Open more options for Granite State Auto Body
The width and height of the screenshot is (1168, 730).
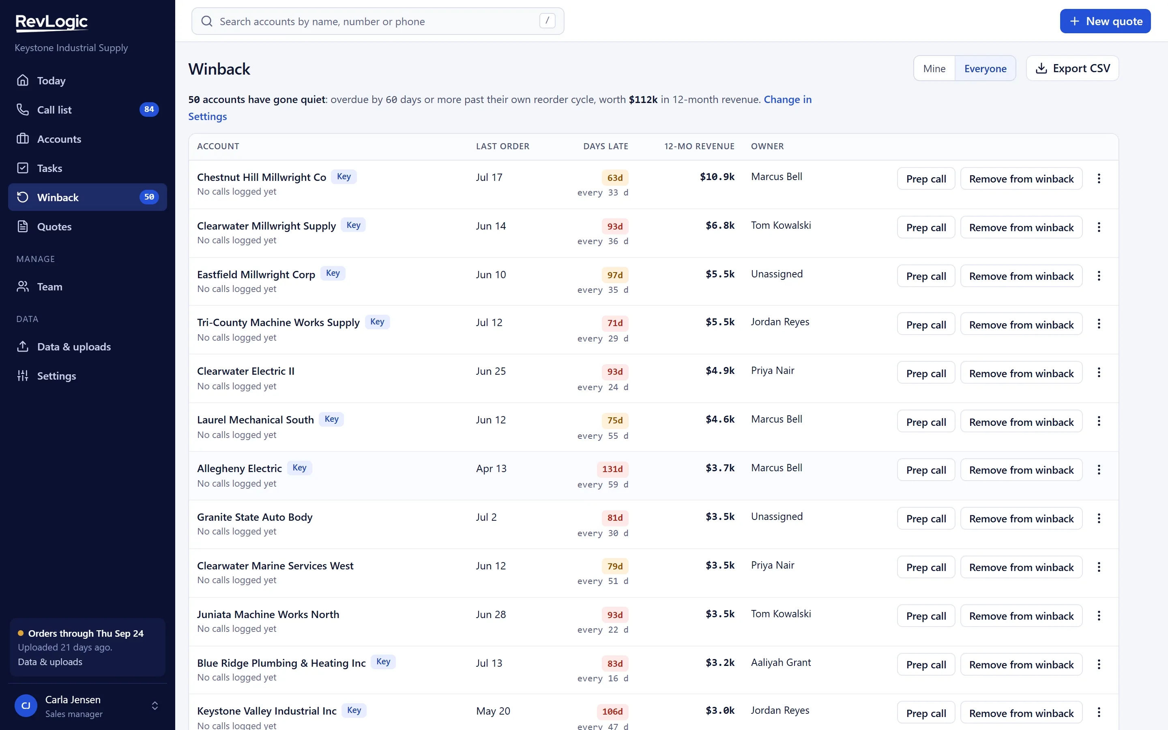1099,519
